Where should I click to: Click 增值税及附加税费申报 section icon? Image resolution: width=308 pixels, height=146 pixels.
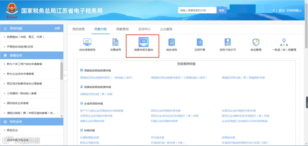coord(82,70)
